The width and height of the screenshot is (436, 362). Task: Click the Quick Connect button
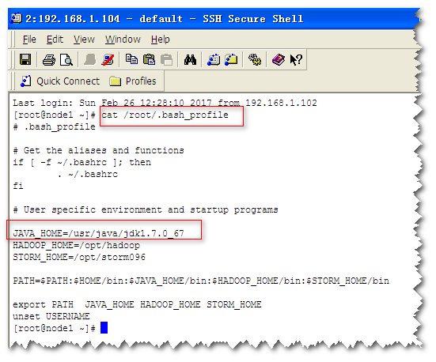click(x=60, y=81)
